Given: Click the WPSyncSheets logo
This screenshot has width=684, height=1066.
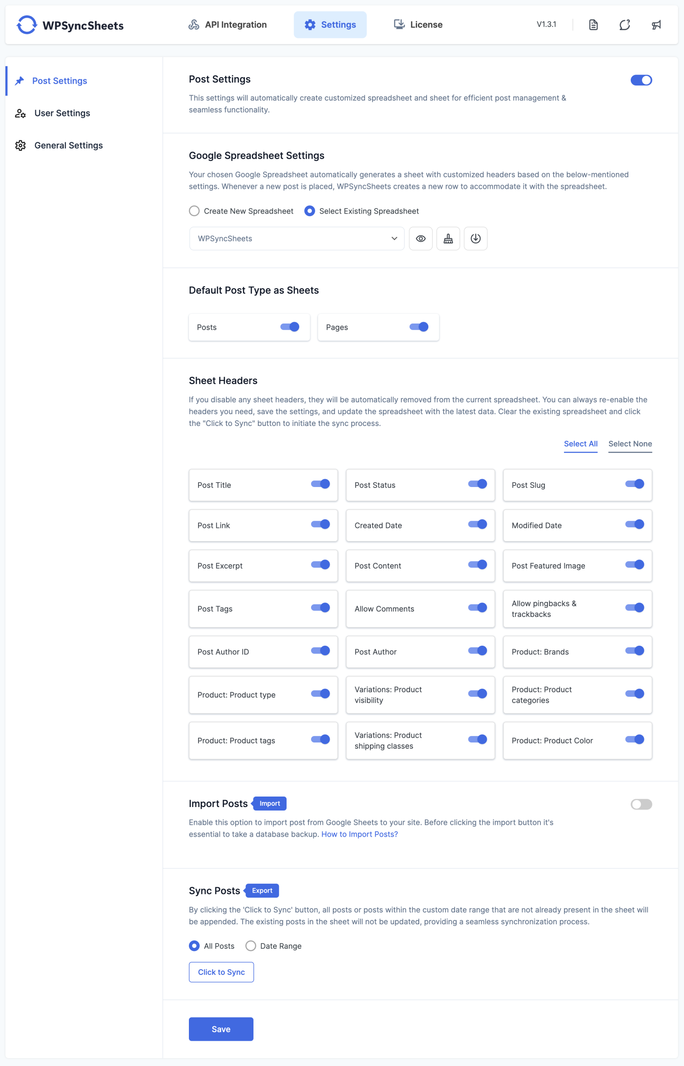Looking at the screenshot, I should [x=70, y=25].
